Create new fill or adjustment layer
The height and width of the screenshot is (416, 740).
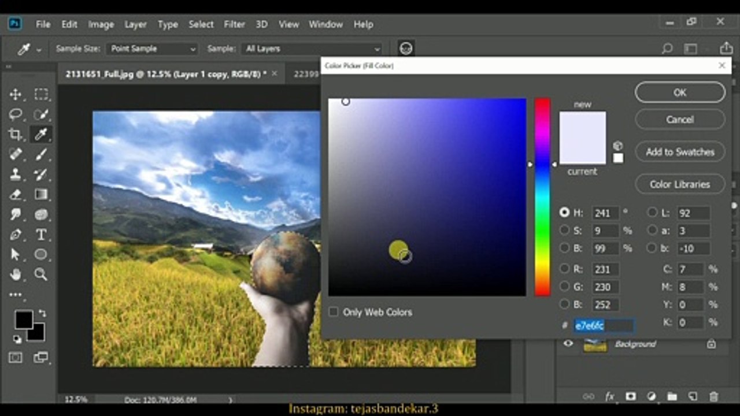652,396
